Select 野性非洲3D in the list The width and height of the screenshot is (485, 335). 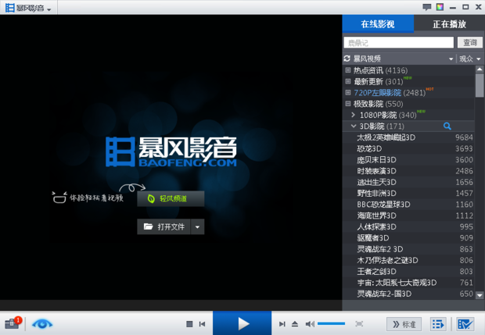pyautogui.click(x=408, y=194)
